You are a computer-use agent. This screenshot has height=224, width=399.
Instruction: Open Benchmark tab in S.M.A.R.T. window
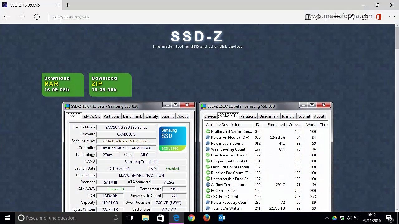pyautogui.click(x=269, y=116)
